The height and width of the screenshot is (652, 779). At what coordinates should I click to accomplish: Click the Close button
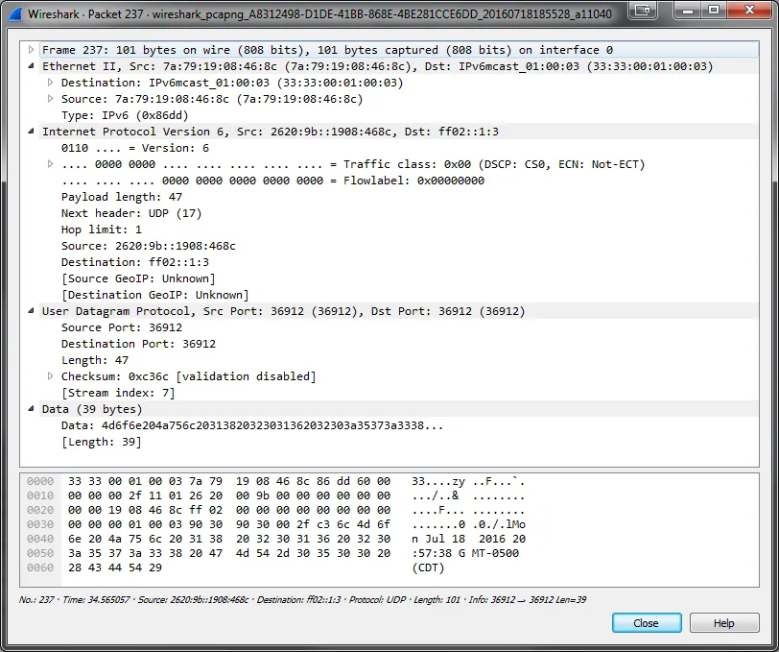tap(647, 622)
